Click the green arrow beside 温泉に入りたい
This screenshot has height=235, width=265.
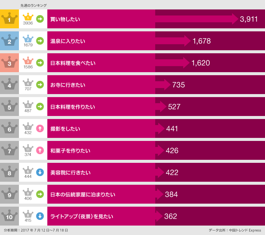point(40,41)
